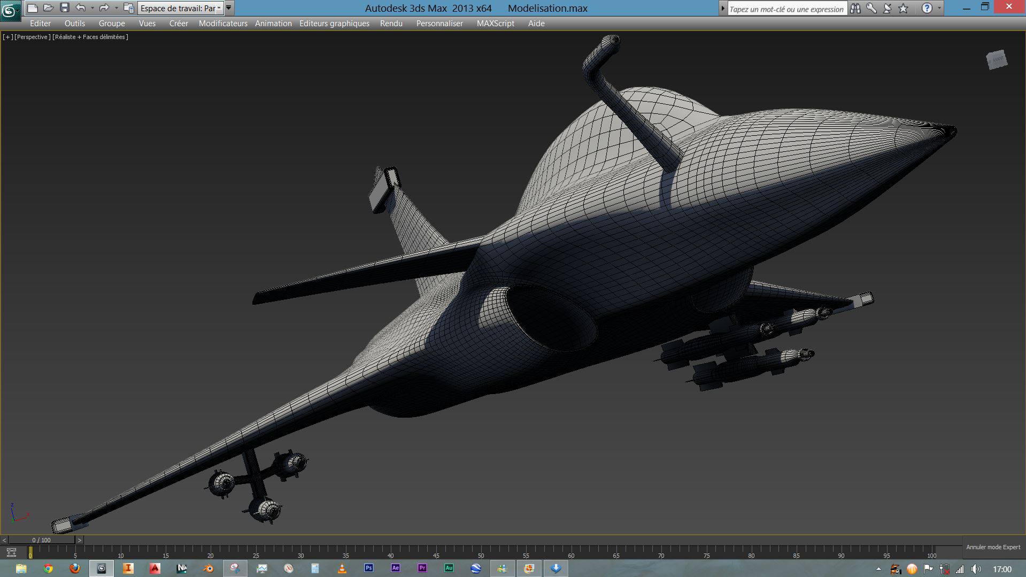The height and width of the screenshot is (577, 1026).
Task: Undo the last action with the arrow icon
Action: pos(81,8)
